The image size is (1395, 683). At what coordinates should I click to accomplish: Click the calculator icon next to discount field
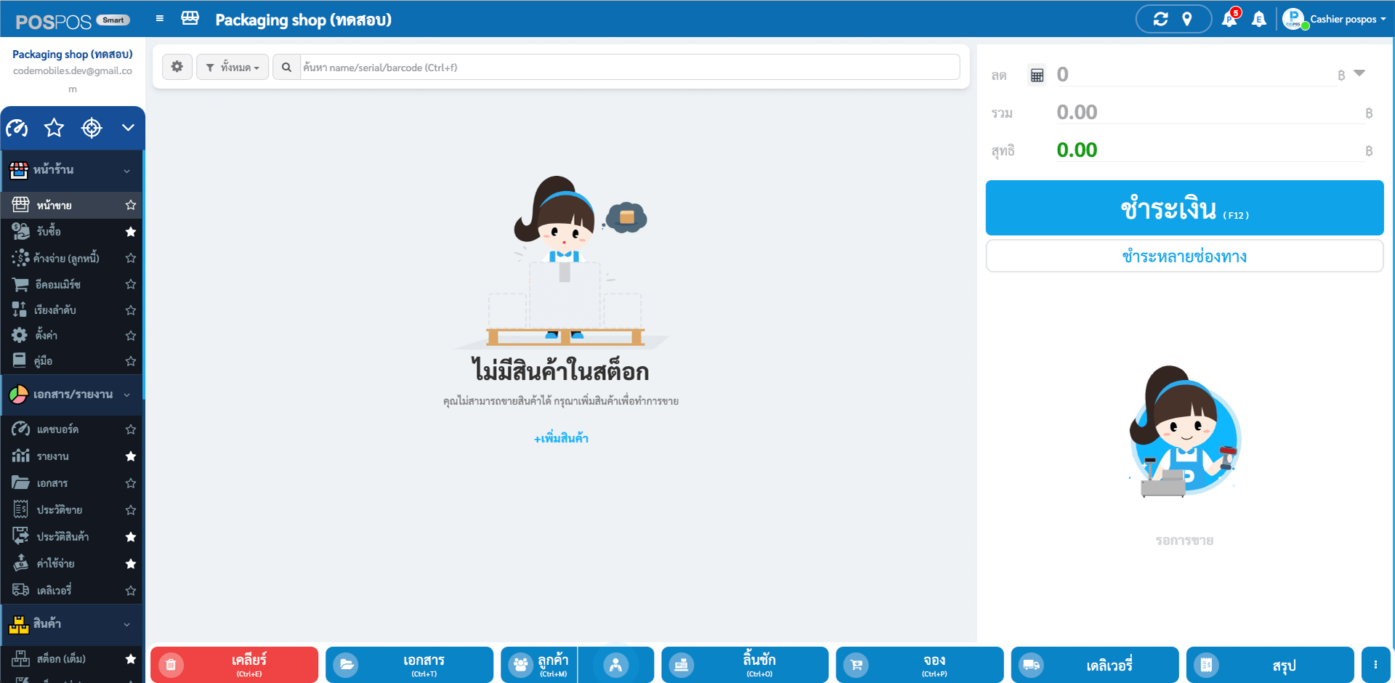[1036, 75]
